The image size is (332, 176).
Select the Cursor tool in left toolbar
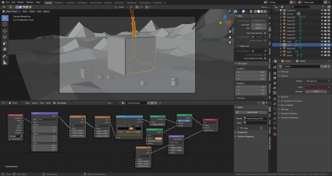pyautogui.click(x=5, y=24)
